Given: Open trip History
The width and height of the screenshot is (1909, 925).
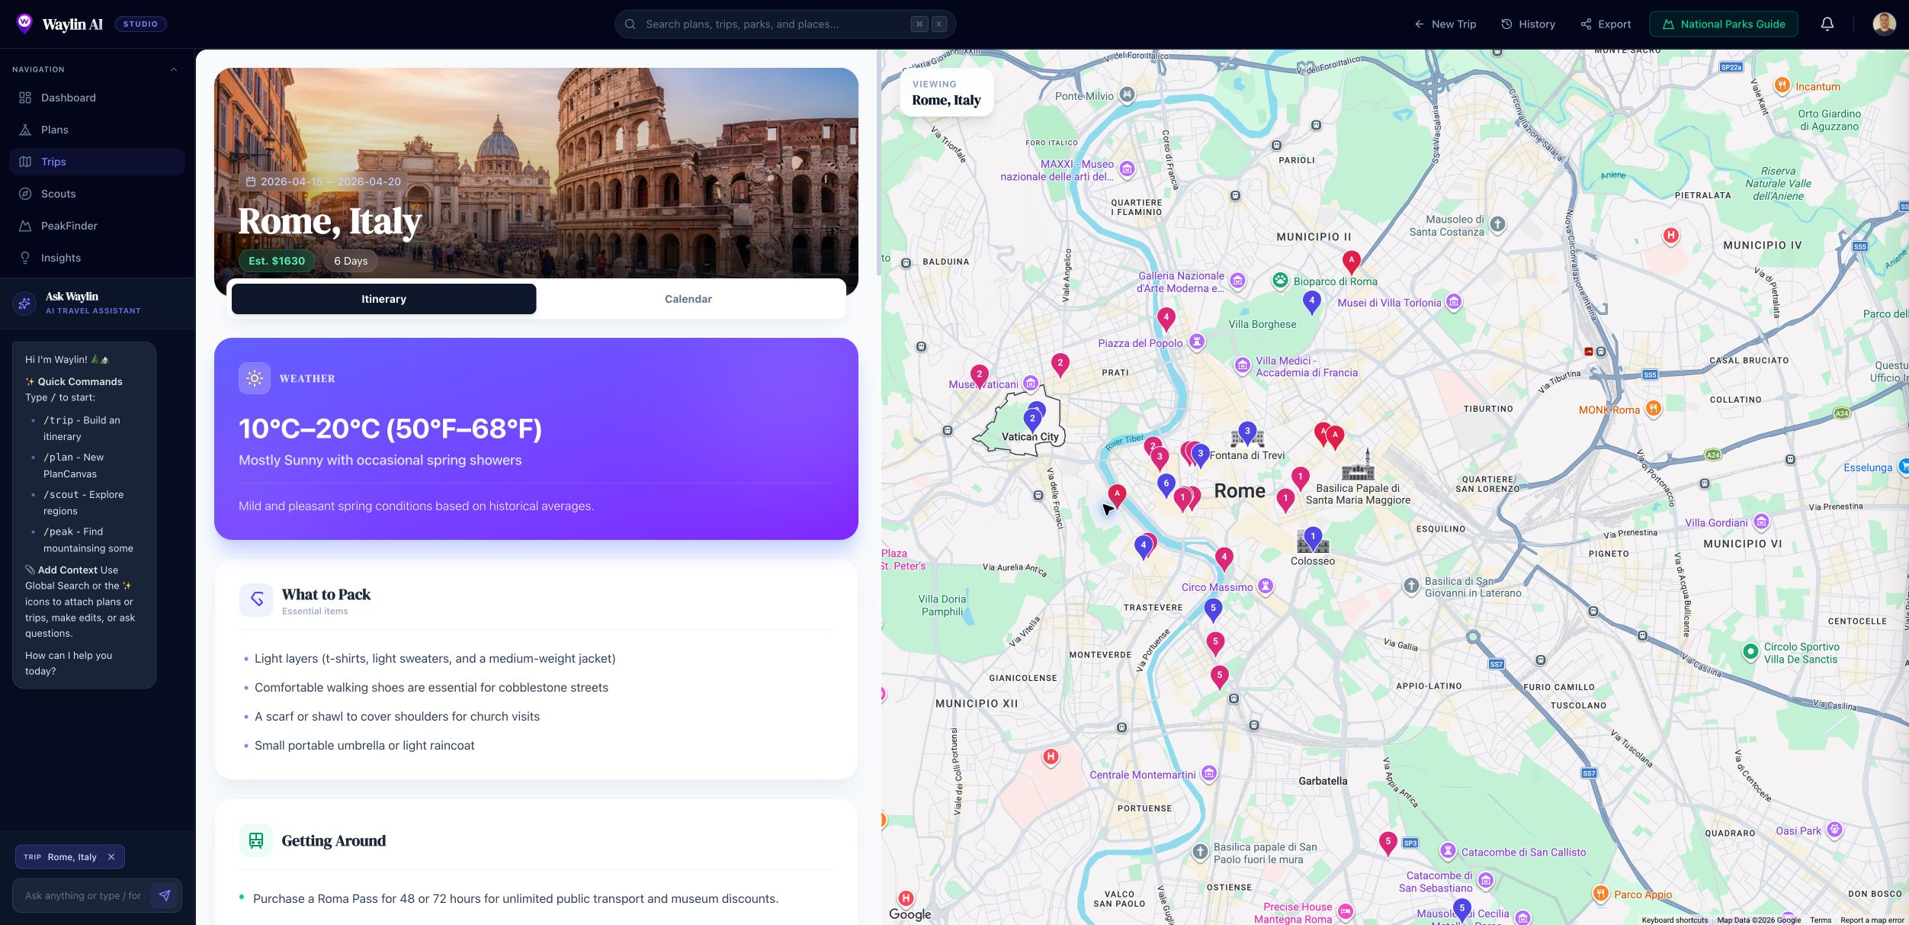Looking at the screenshot, I should point(1529,24).
